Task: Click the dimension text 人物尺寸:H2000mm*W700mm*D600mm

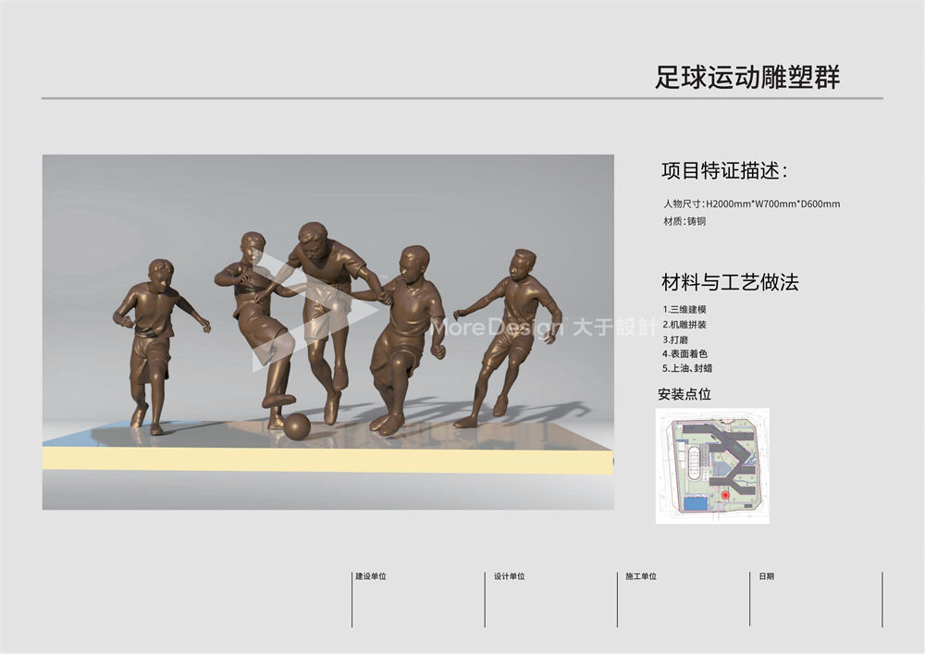Action: click(751, 204)
